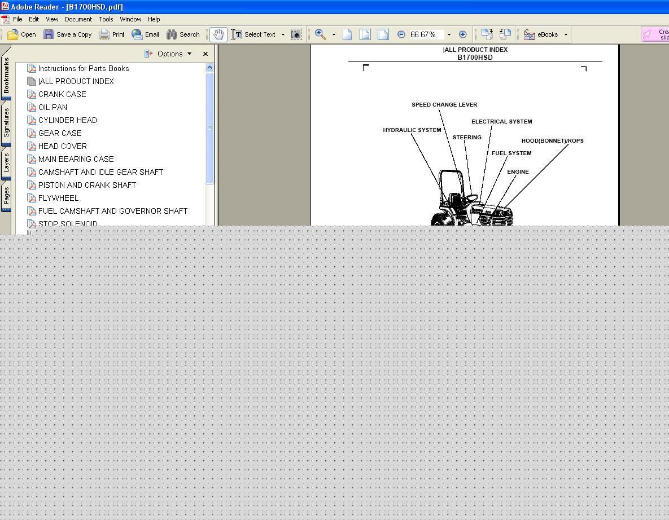
Task: Select the Hand tool
Action: (218, 34)
